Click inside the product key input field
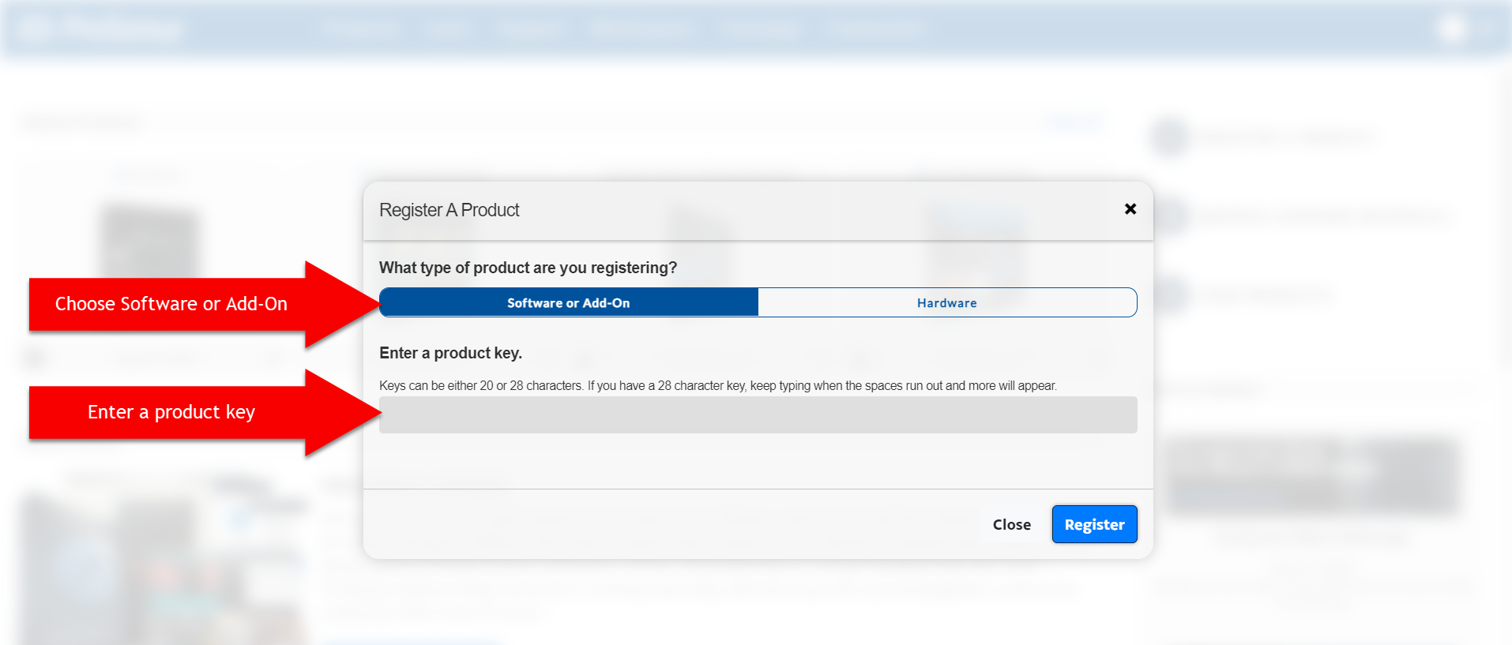The image size is (1512, 645). [757, 414]
